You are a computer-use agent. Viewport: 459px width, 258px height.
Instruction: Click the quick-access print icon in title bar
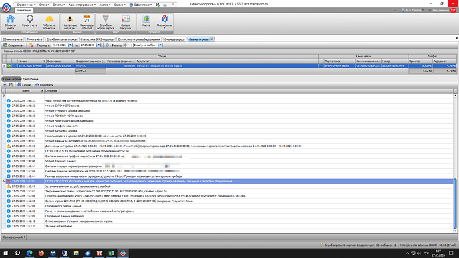(x=165, y=5)
